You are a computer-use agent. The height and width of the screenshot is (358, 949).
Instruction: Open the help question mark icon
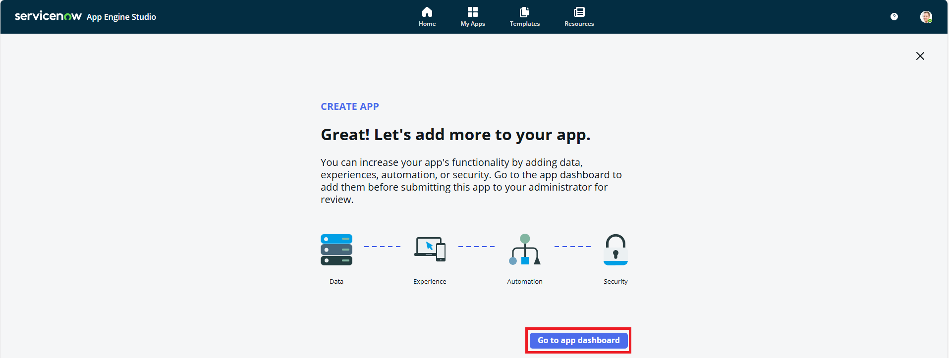[x=893, y=17]
